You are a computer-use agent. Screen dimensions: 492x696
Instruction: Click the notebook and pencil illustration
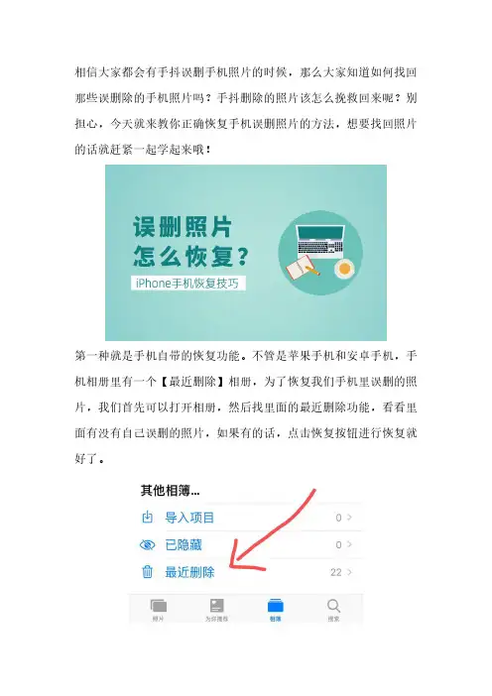302,268
